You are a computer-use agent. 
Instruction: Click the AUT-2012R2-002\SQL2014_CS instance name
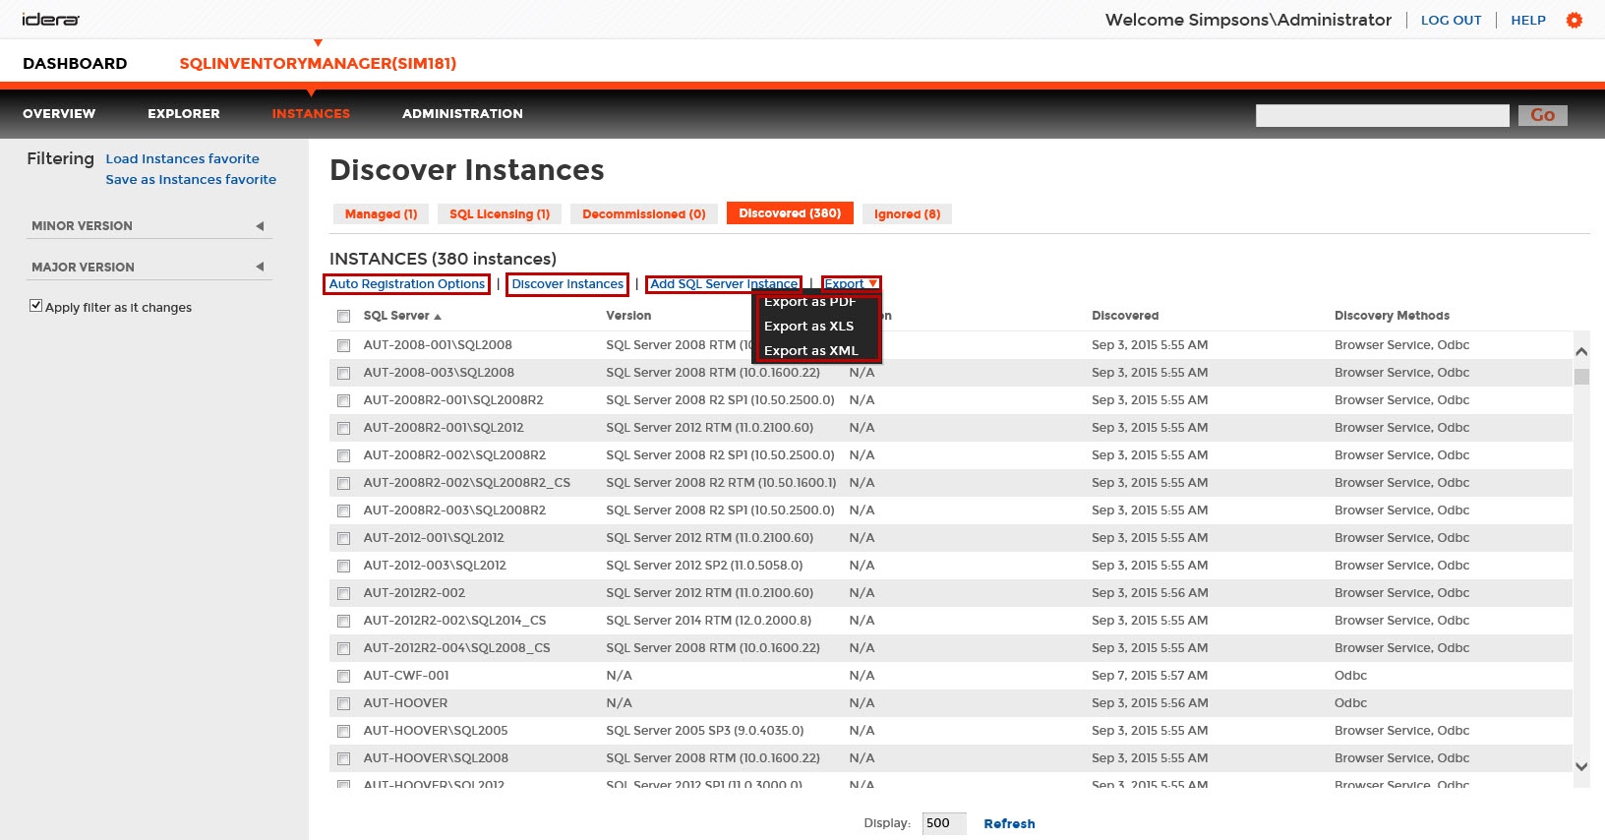pyautogui.click(x=454, y=621)
